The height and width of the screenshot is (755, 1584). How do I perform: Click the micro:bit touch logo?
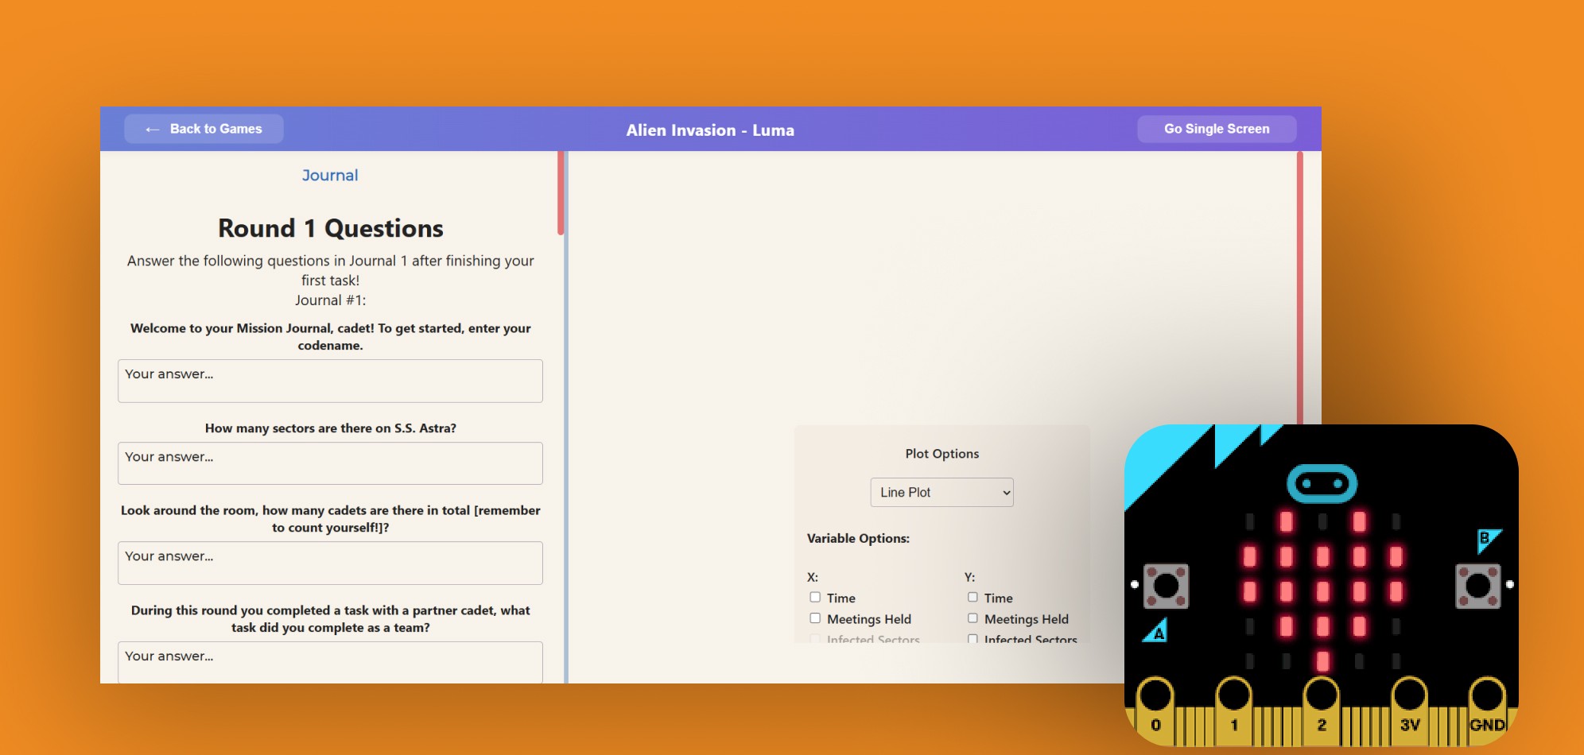[x=1322, y=483]
